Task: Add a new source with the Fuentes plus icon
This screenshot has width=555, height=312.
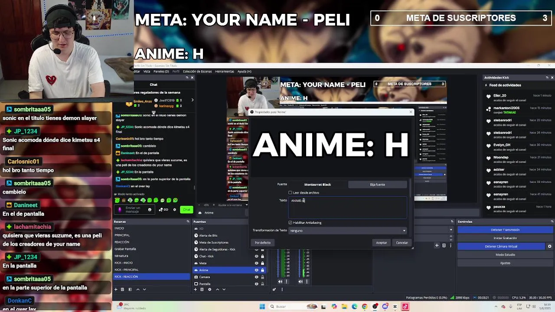Action: tap(196, 289)
